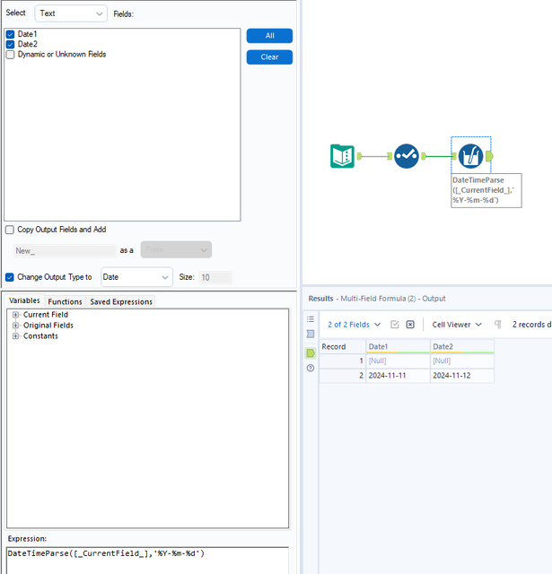Viewport: 552px width, 574px height.
Task: Click the Input Data output anchor
Action: point(360,156)
